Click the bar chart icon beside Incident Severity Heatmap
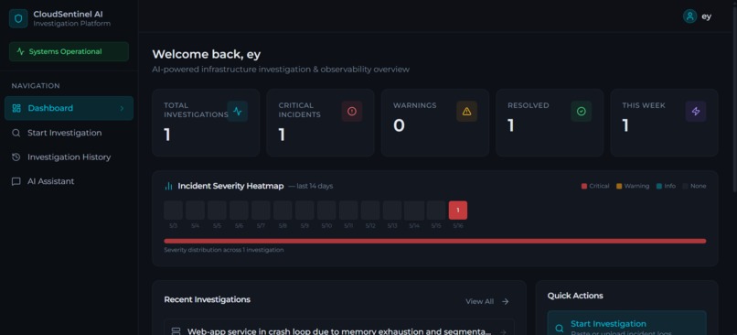Viewport: 737px width, 335px height. (169, 187)
